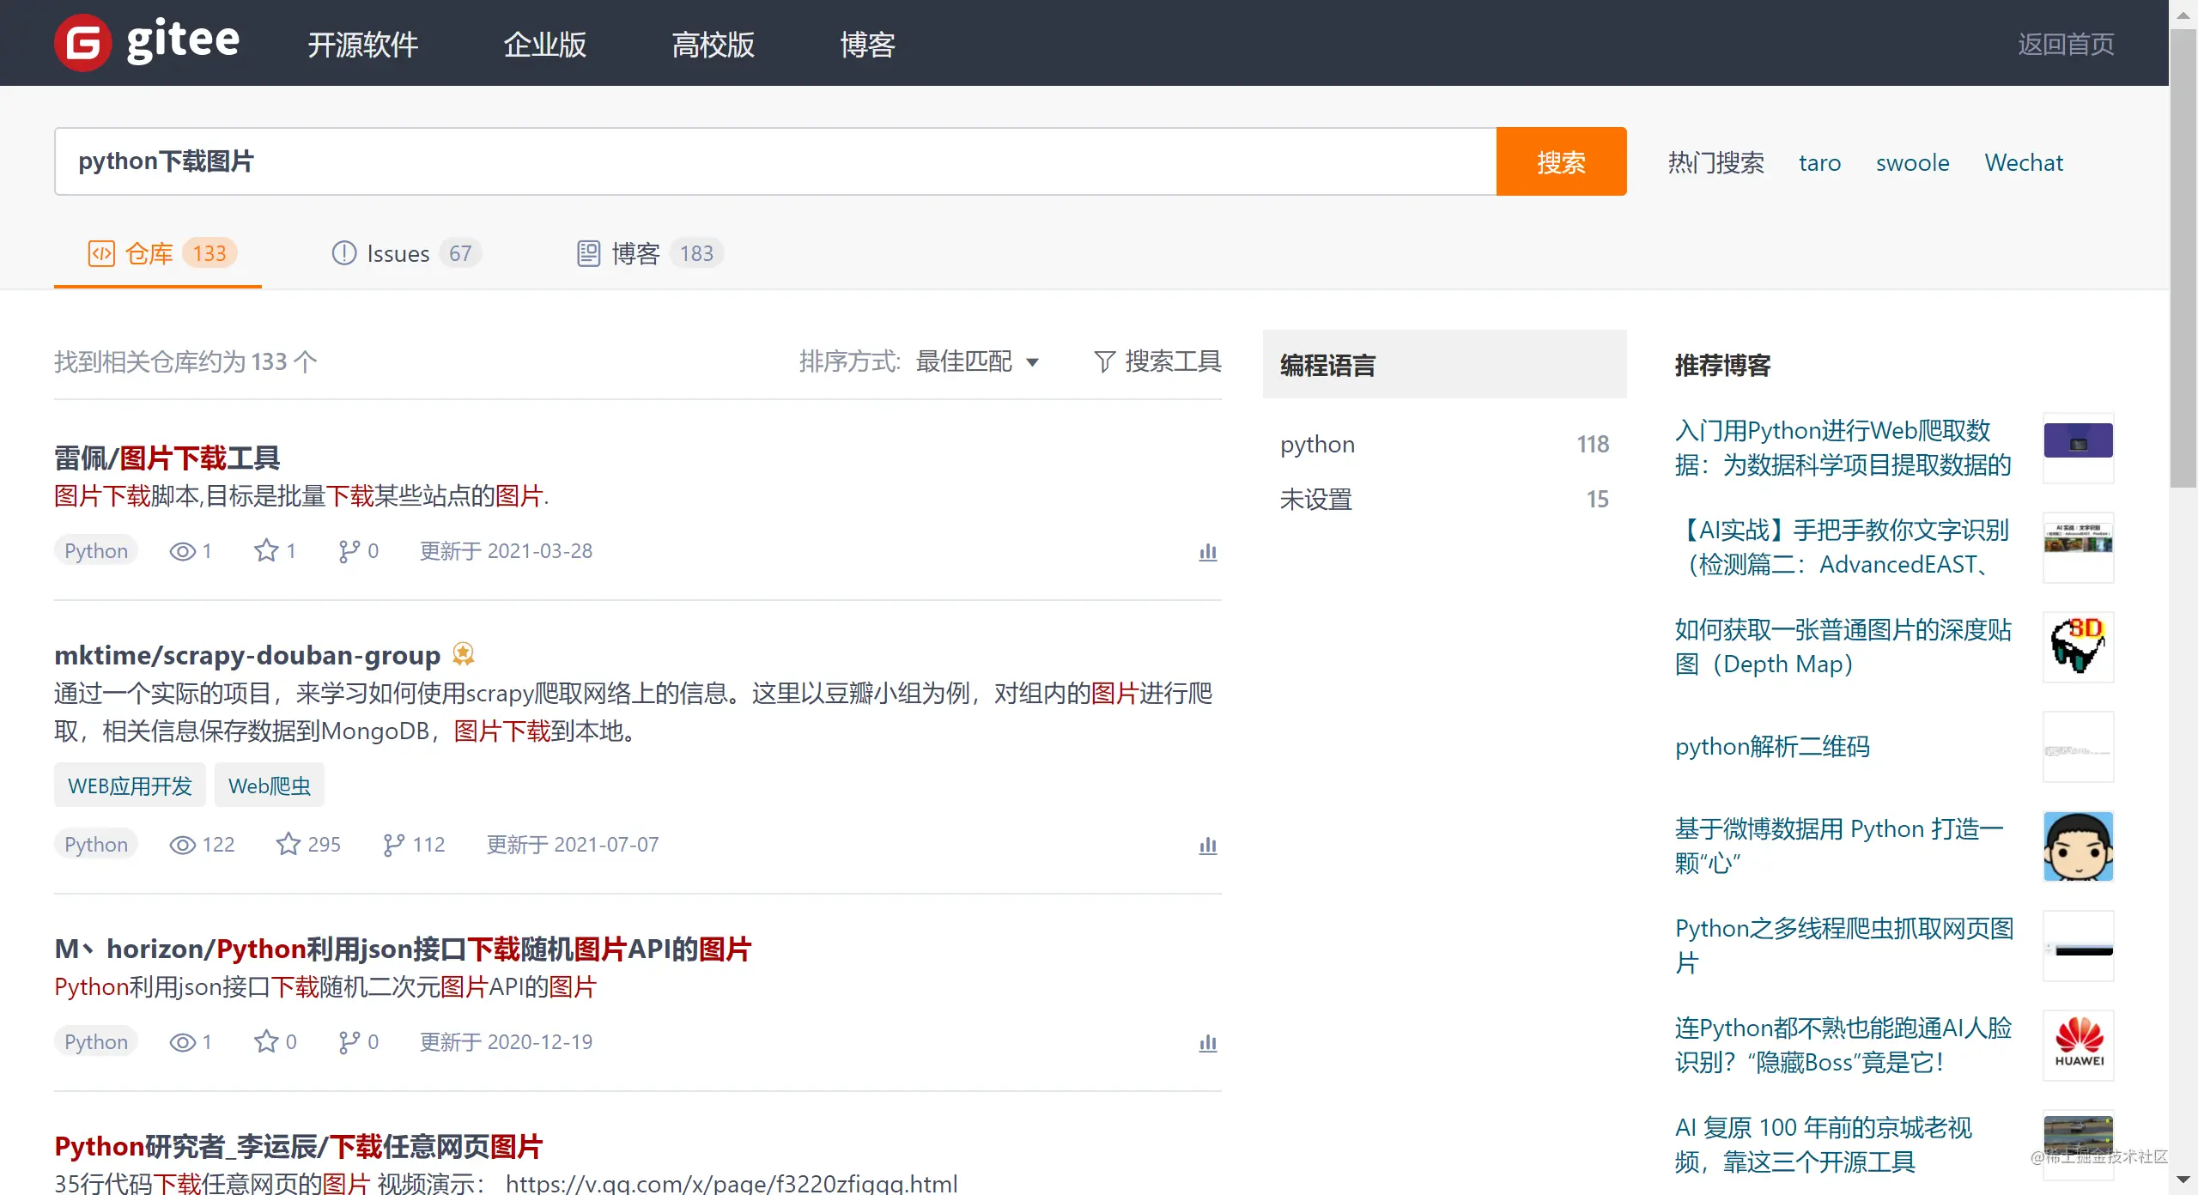
Task: Open blog 【AI实战】手把手教你文字识别
Action: (x=1842, y=547)
